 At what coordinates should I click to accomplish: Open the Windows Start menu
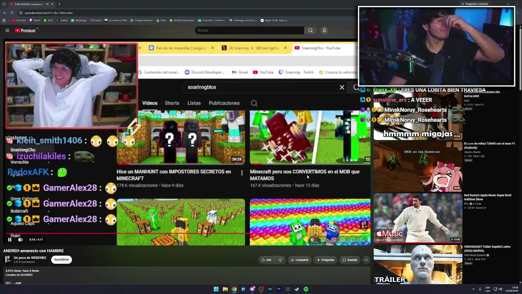click(216, 289)
